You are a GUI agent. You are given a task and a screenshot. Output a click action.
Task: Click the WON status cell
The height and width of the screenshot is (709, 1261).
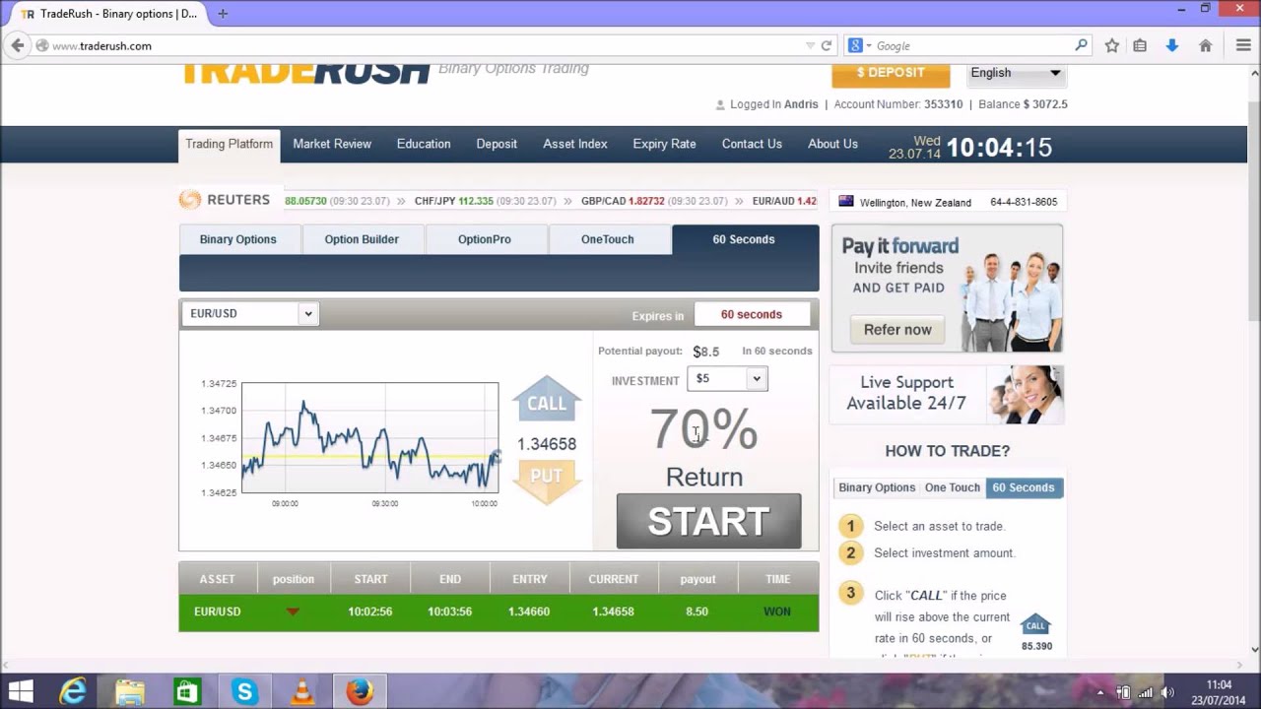click(x=777, y=612)
